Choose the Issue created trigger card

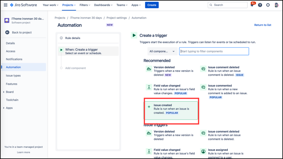(x=171, y=110)
